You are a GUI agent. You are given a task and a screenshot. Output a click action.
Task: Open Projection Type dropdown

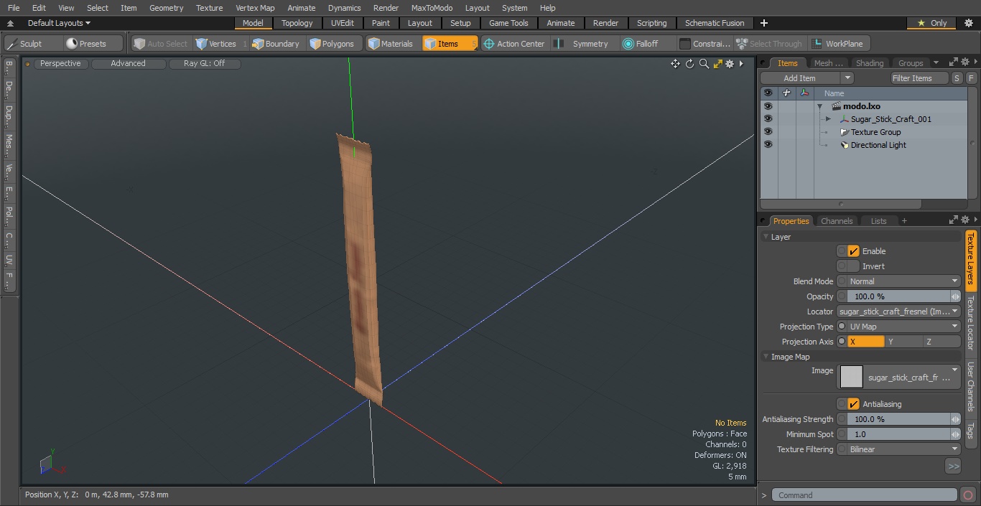(903, 327)
